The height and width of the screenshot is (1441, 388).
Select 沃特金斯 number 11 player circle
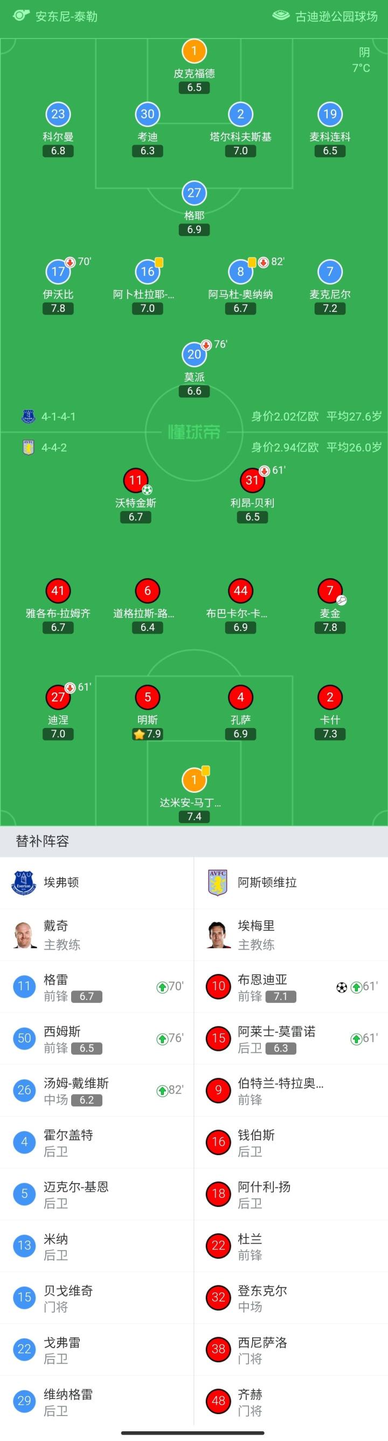[x=136, y=480]
